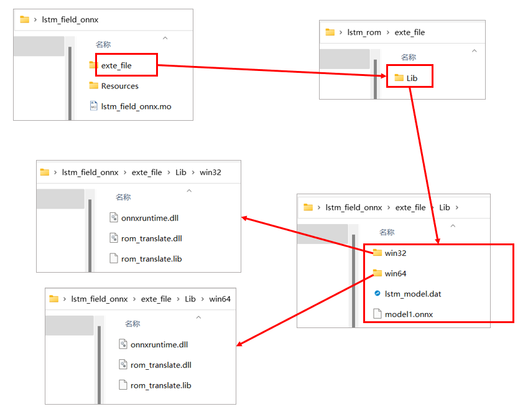Image resolution: width=528 pixels, height=414 pixels.
Task: Open the win32 folder in Lib listing
Action: (395, 253)
